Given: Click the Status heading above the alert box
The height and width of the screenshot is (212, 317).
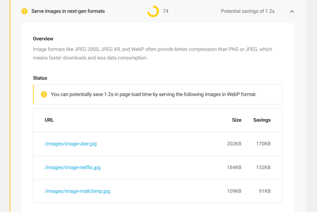Looking at the screenshot, I should (40, 78).
